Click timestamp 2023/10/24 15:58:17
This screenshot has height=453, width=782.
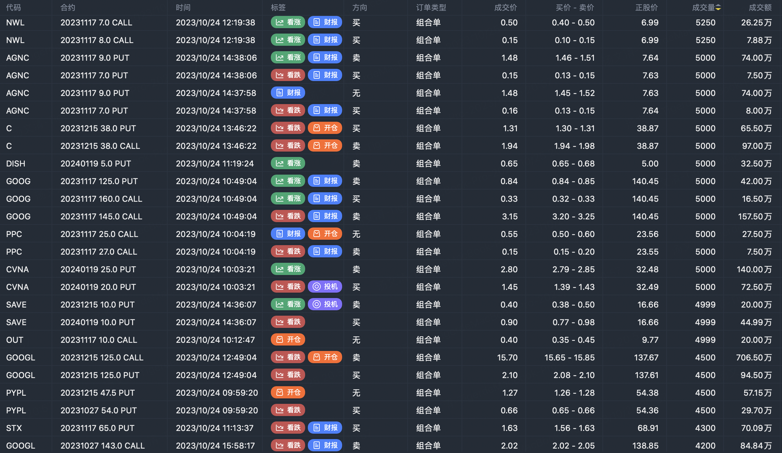(215, 446)
